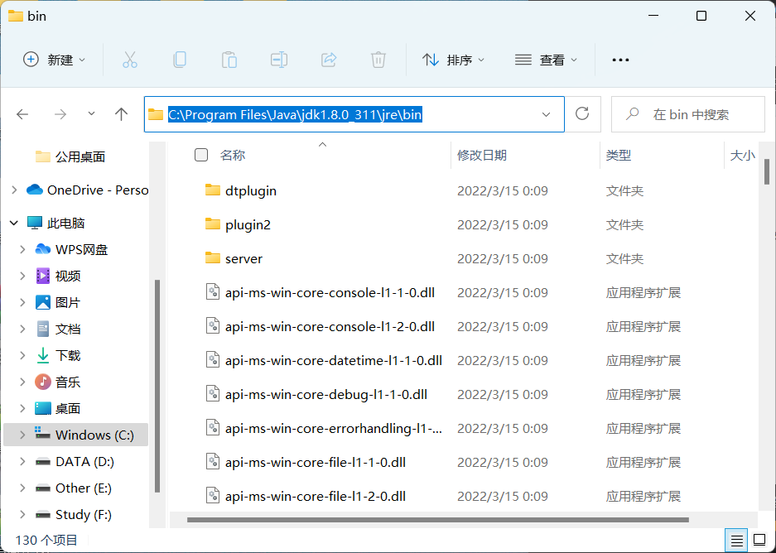Click the Cut icon in the toolbar
This screenshot has height=553, width=776.
(x=129, y=59)
